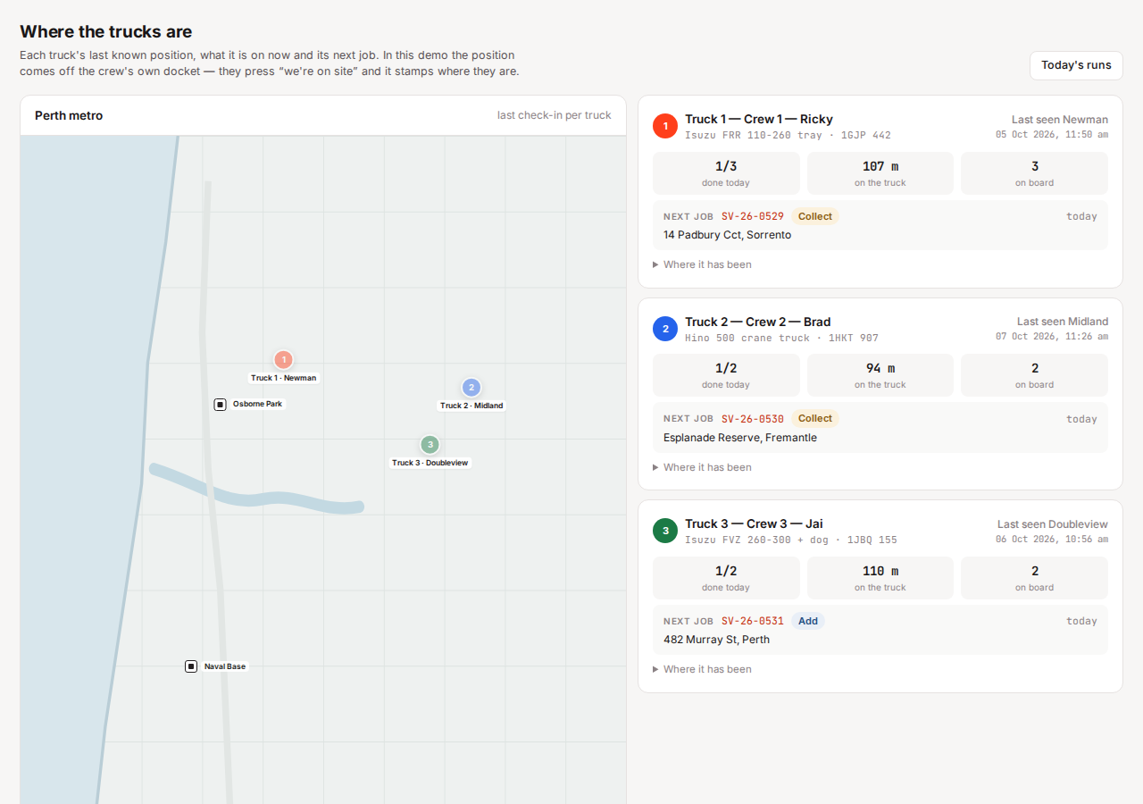Screen dimensions: 1143x804
Task: Expand 'Where it has been' for Truck 1
Action: pos(702,264)
